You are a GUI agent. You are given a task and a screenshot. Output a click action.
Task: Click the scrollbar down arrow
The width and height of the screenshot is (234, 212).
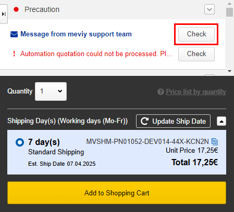229,71
